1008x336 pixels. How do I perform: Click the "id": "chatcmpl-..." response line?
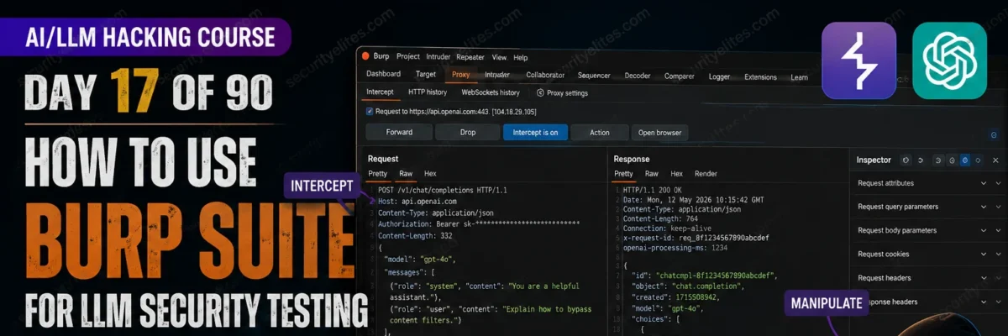click(704, 275)
